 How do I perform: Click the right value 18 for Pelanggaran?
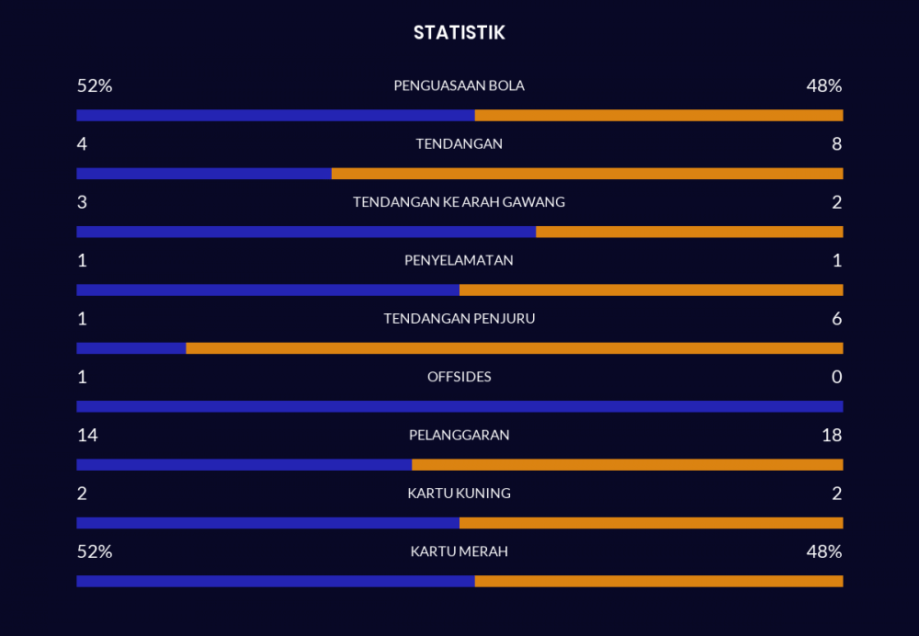point(832,435)
